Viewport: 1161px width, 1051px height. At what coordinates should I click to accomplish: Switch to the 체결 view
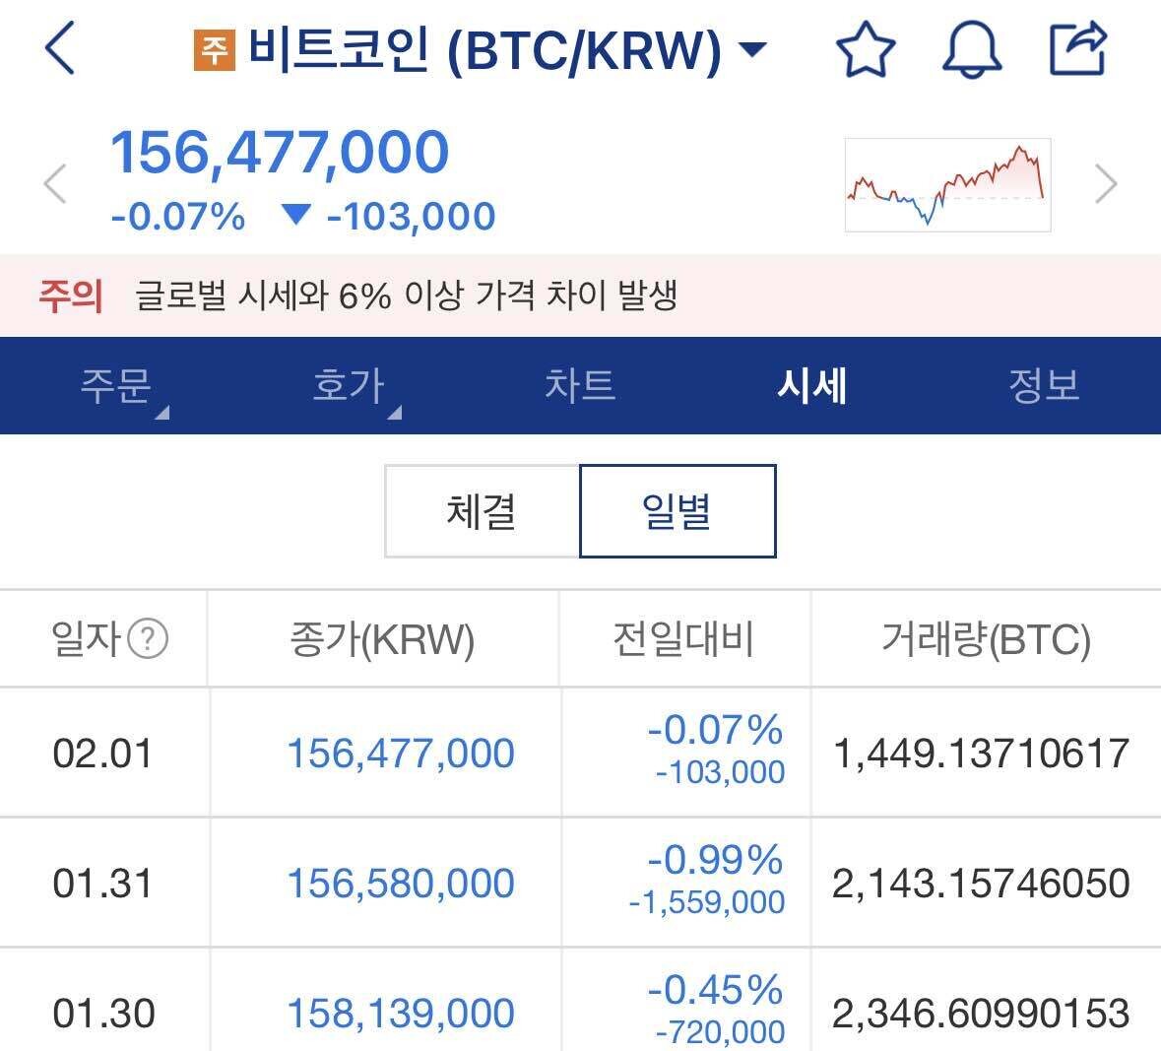[481, 511]
